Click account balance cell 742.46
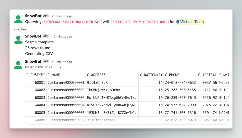 tap(208, 90)
